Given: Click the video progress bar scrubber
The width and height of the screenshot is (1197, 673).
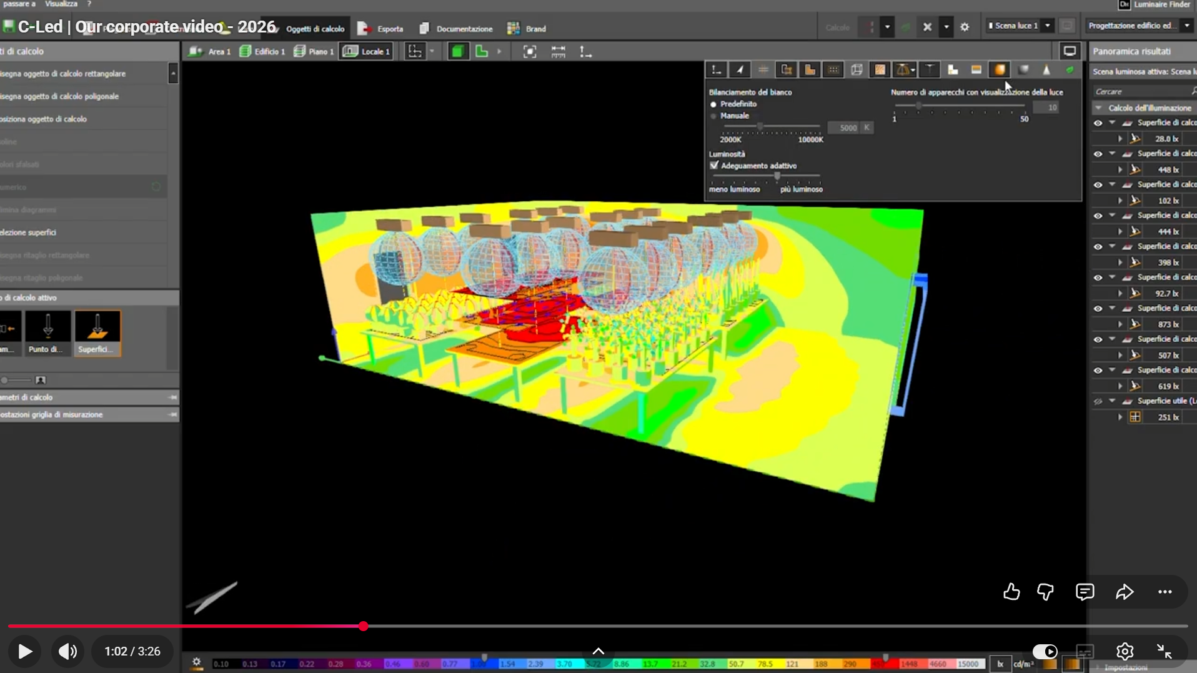Looking at the screenshot, I should coord(364,626).
